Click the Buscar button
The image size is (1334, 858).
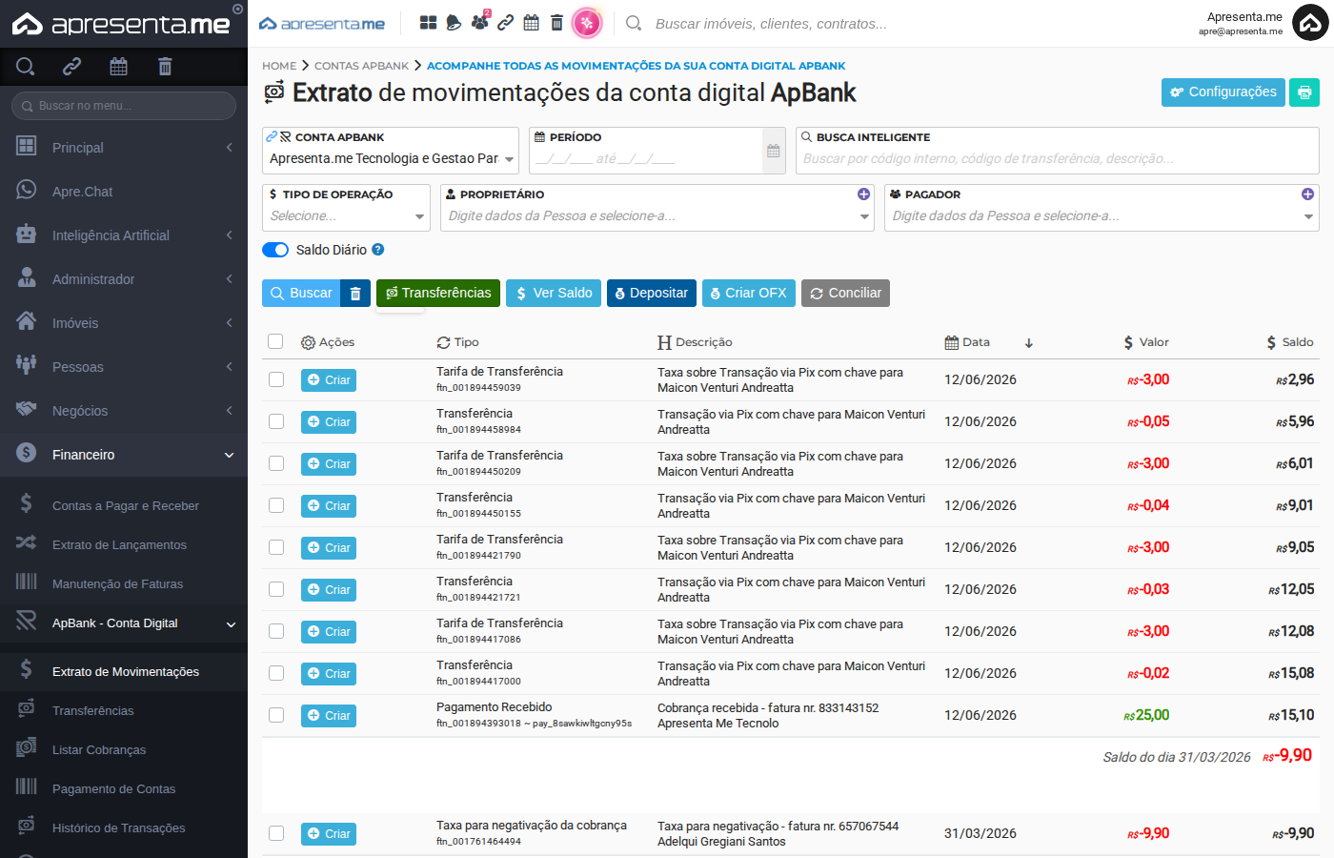(301, 294)
